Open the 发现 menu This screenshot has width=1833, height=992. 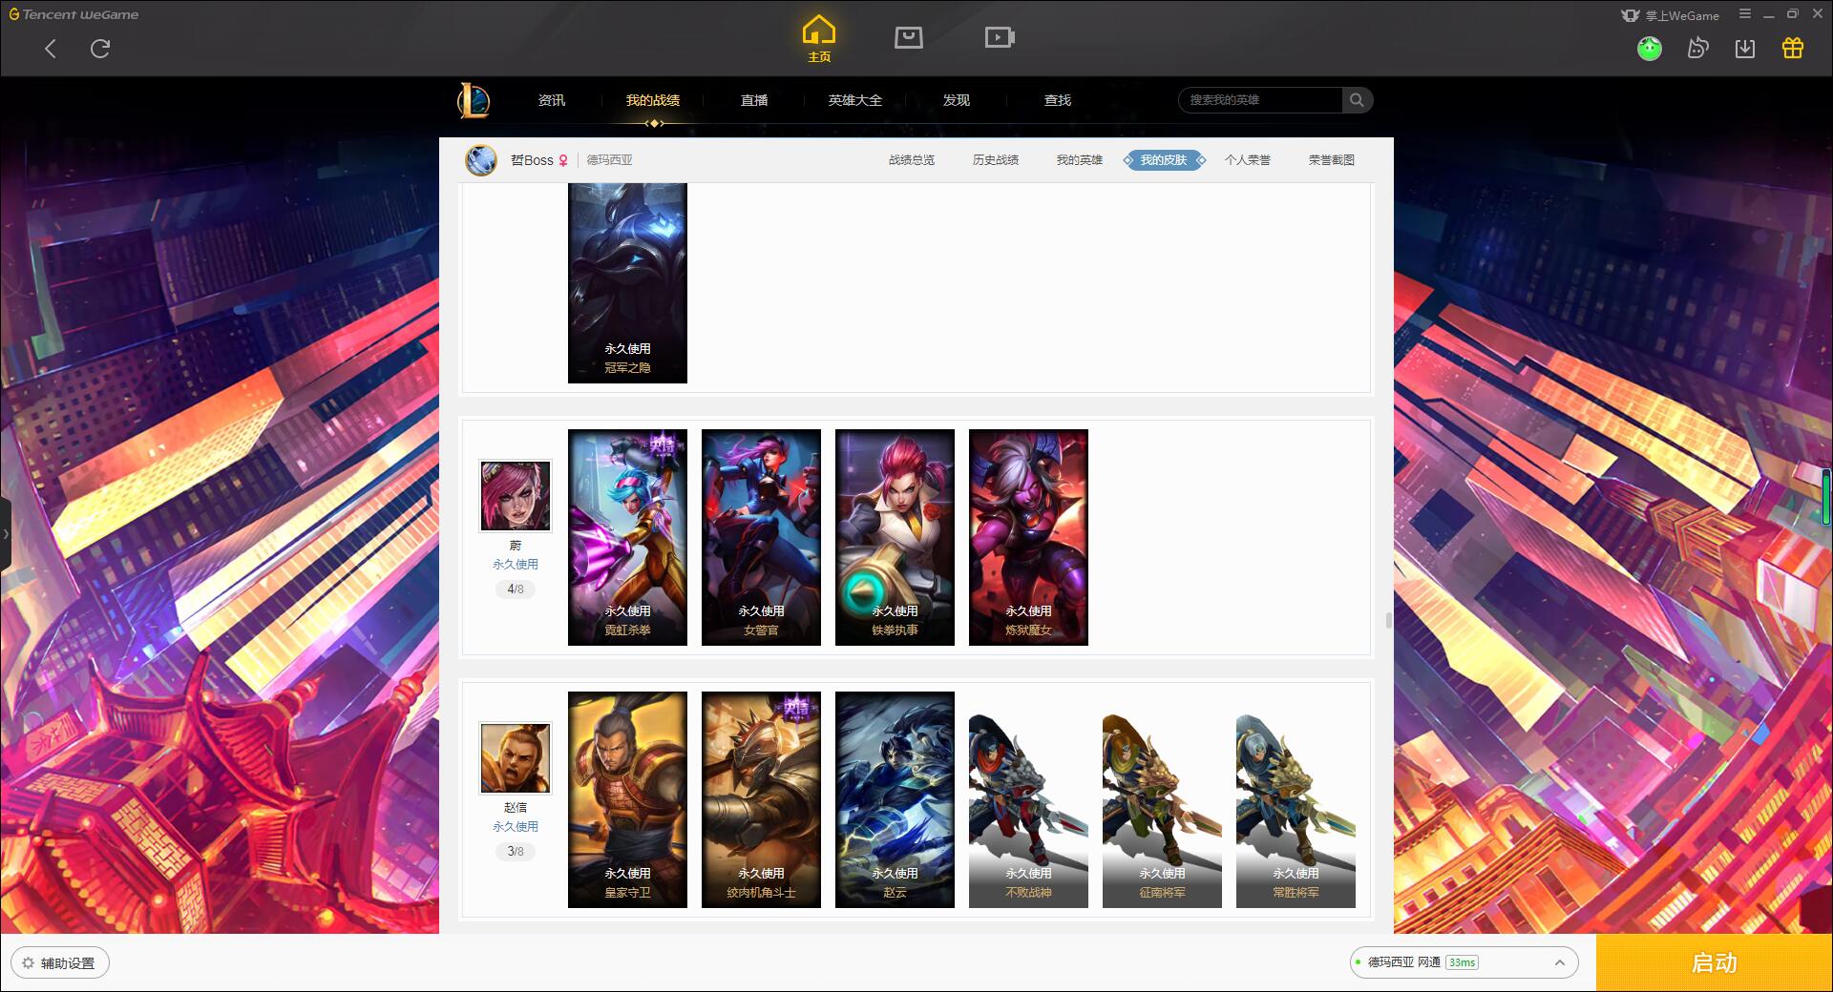click(x=957, y=100)
